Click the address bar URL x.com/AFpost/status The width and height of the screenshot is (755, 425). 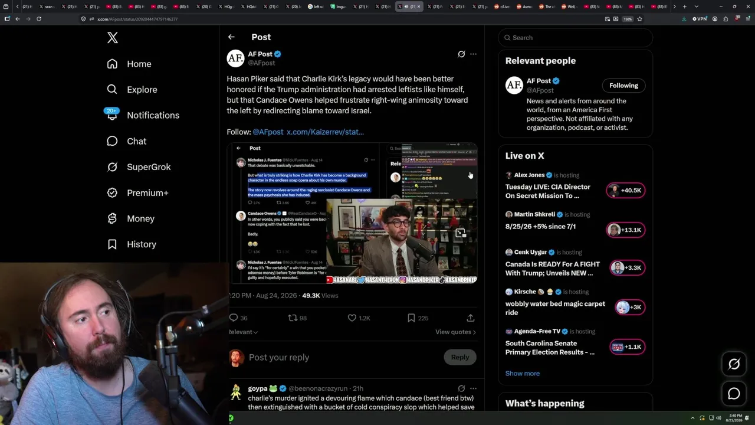(x=137, y=19)
